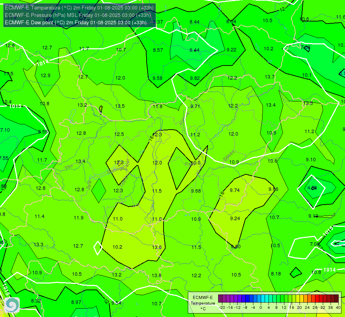The height and width of the screenshot is (317, 345).
Task: Click the 6.44 temperature value
Action: pyautogui.click(x=195, y=50)
